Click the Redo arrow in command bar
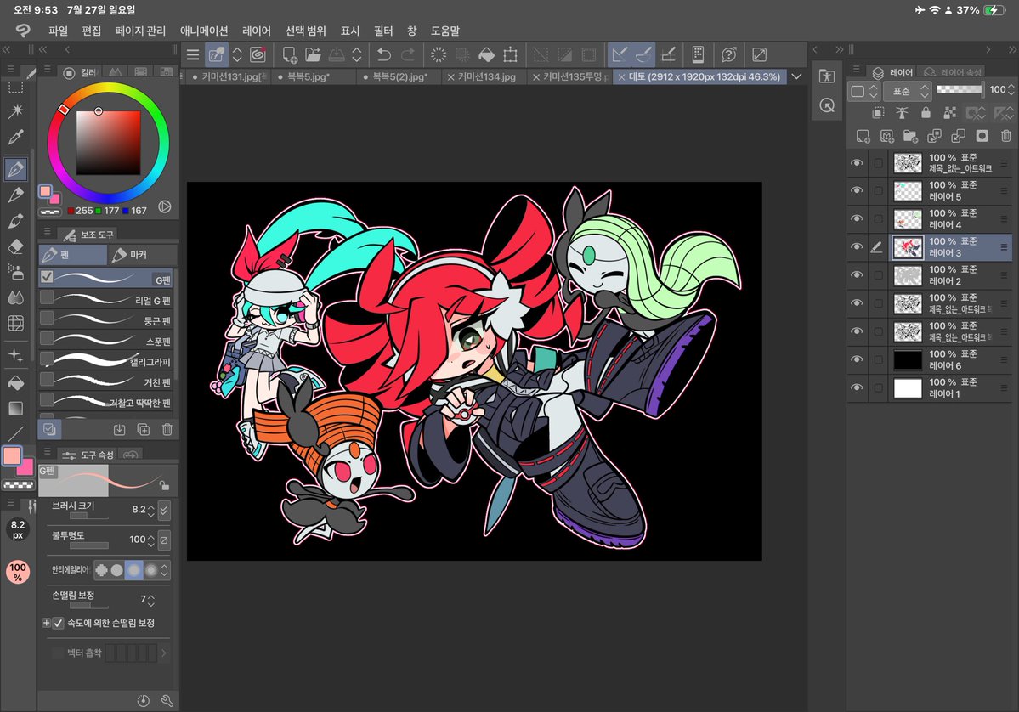The image size is (1019, 712). coord(408,54)
